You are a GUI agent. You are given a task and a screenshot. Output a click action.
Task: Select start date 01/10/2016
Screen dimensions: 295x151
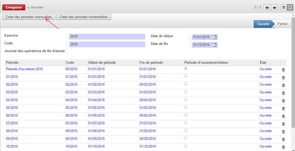coord(96,146)
